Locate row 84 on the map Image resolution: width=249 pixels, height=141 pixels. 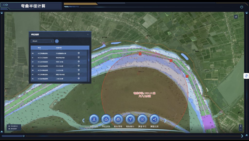coord(79,70)
